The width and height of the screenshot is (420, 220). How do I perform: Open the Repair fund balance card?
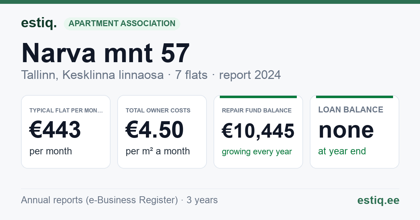[x=258, y=132]
